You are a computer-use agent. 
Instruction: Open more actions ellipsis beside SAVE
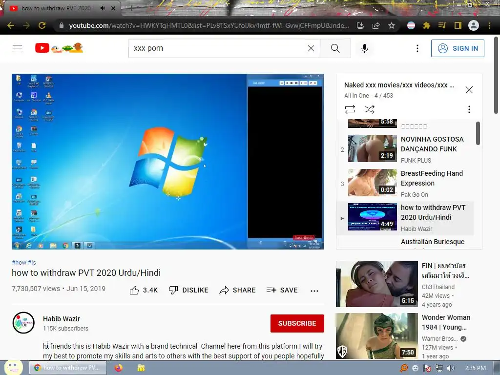click(314, 291)
